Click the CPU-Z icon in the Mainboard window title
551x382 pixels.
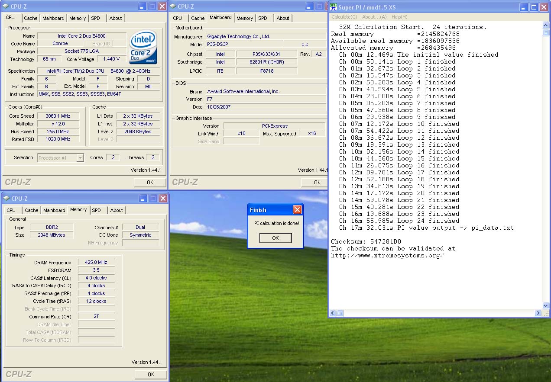(173, 6)
